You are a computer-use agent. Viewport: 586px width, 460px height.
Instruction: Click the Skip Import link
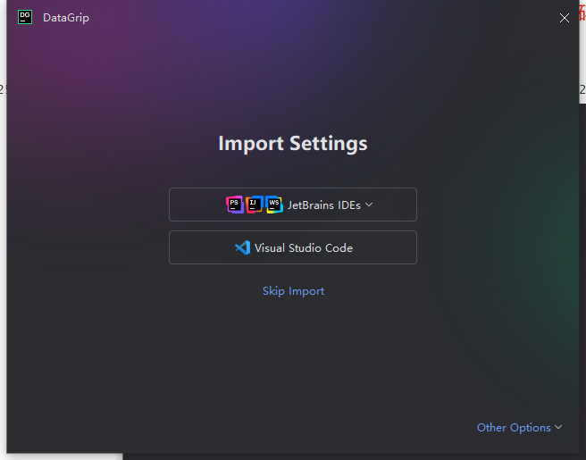293,291
